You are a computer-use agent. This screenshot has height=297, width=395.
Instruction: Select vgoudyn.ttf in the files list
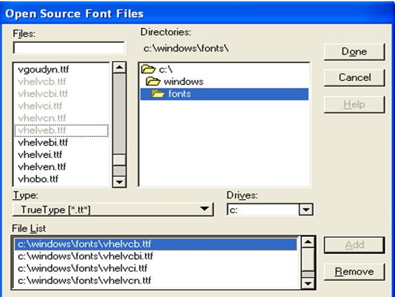[x=43, y=69]
